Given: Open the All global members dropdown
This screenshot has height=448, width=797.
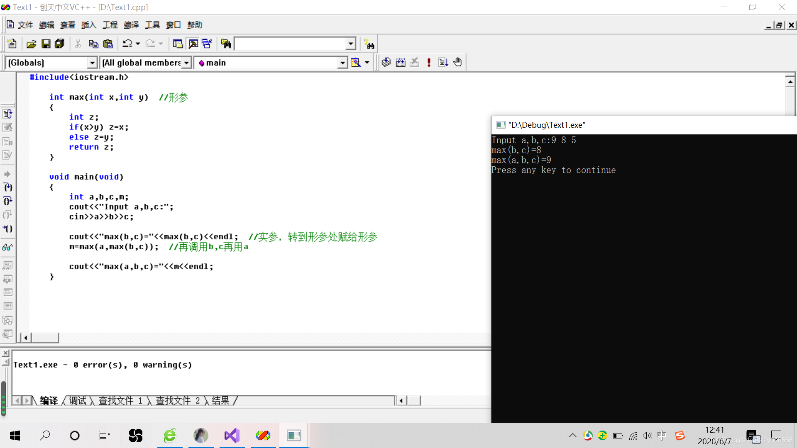Looking at the screenshot, I should (x=186, y=63).
